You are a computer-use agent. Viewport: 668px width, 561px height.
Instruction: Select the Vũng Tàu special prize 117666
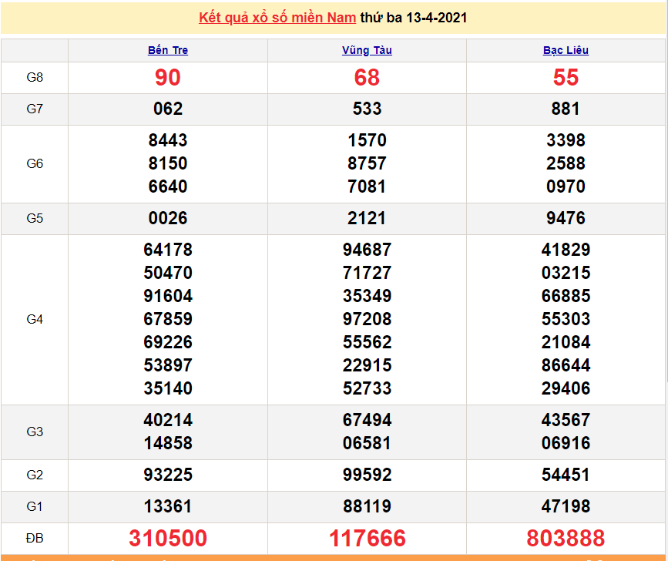point(367,538)
